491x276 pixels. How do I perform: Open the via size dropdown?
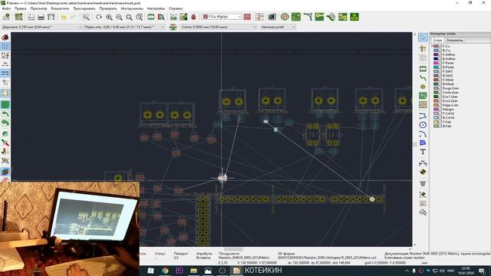[x=124, y=27]
